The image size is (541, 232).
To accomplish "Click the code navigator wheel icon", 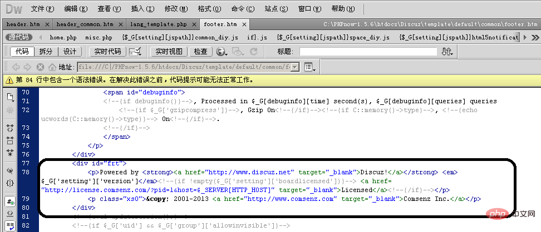I will (10, 110).
